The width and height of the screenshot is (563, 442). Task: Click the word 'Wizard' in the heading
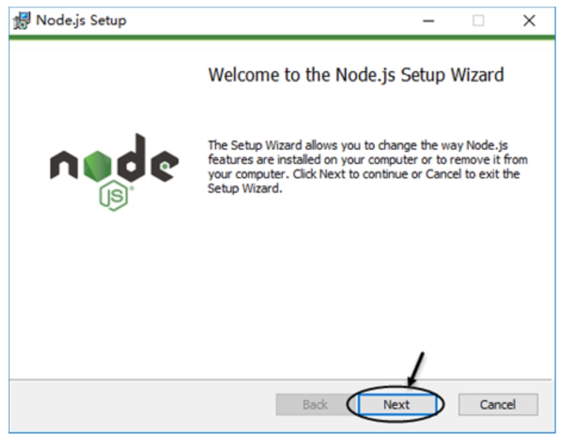477,75
